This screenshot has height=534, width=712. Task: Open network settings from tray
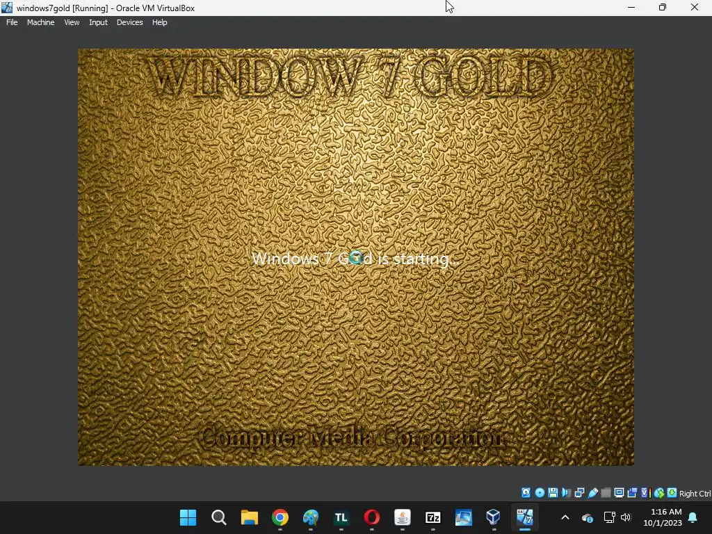coord(609,517)
